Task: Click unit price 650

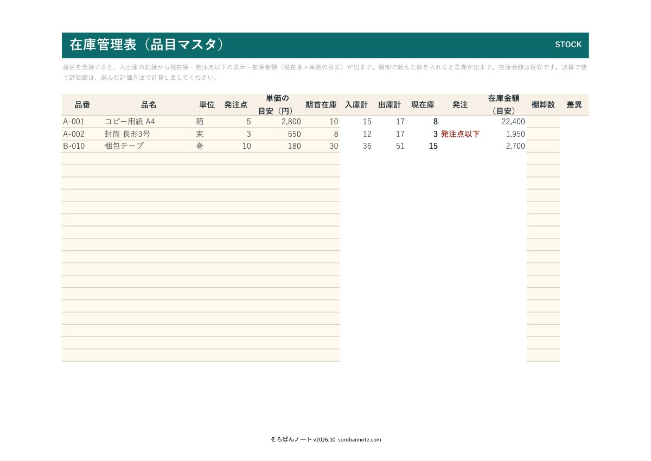Action: [x=294, y=134]
